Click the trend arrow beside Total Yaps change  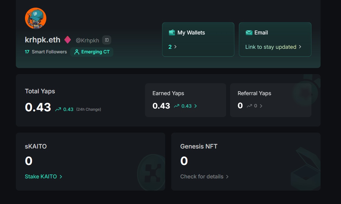(x=58, y=109)
